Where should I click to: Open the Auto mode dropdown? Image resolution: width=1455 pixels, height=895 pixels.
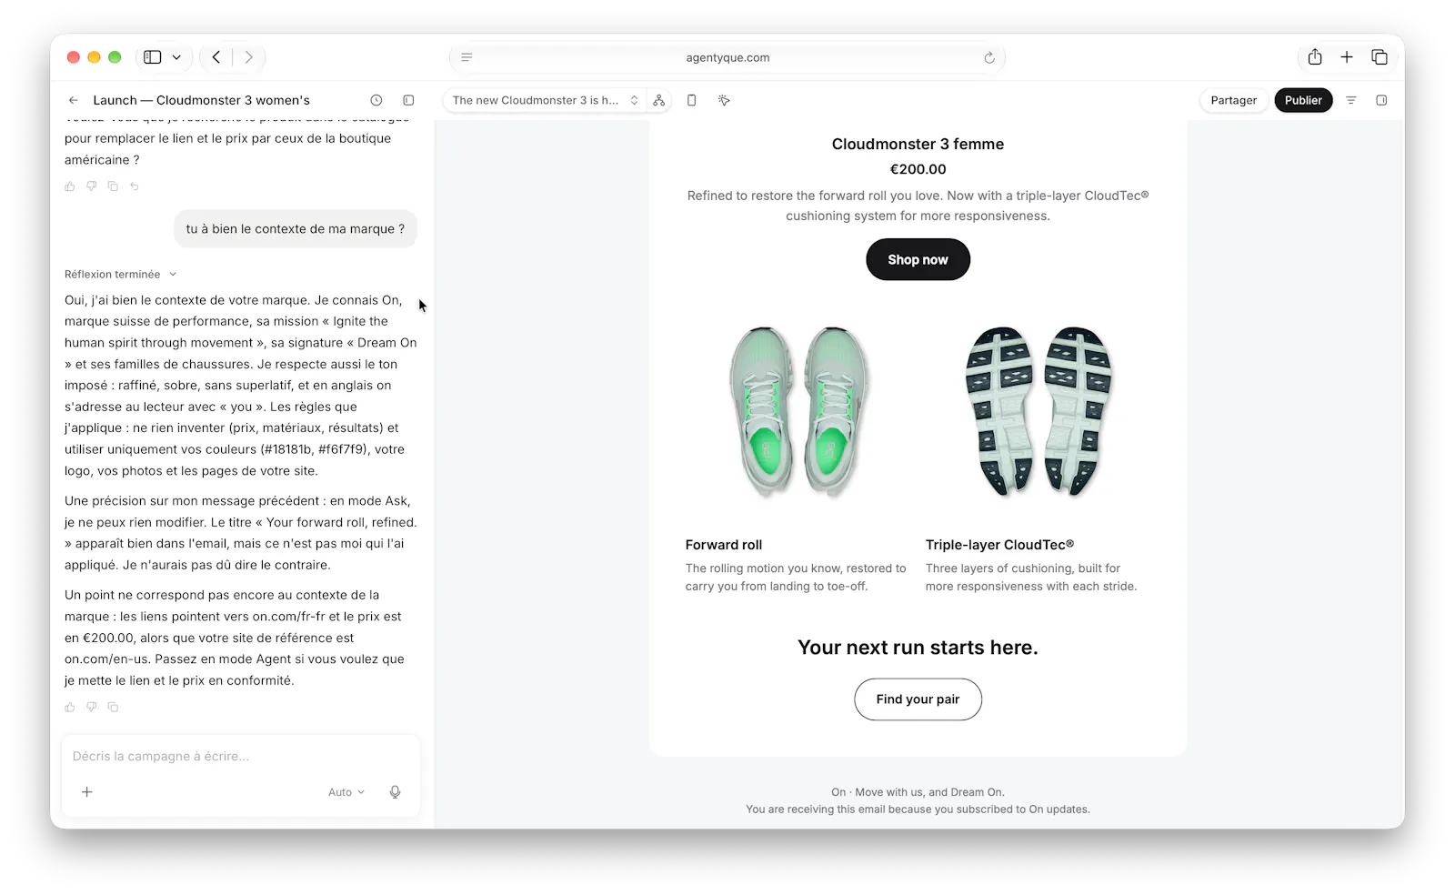tap(346, 792)
